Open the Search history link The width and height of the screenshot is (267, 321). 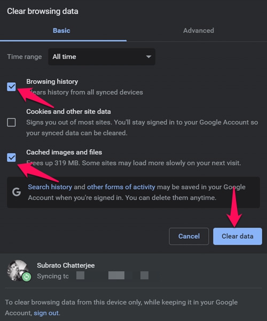tap(50, 187)
